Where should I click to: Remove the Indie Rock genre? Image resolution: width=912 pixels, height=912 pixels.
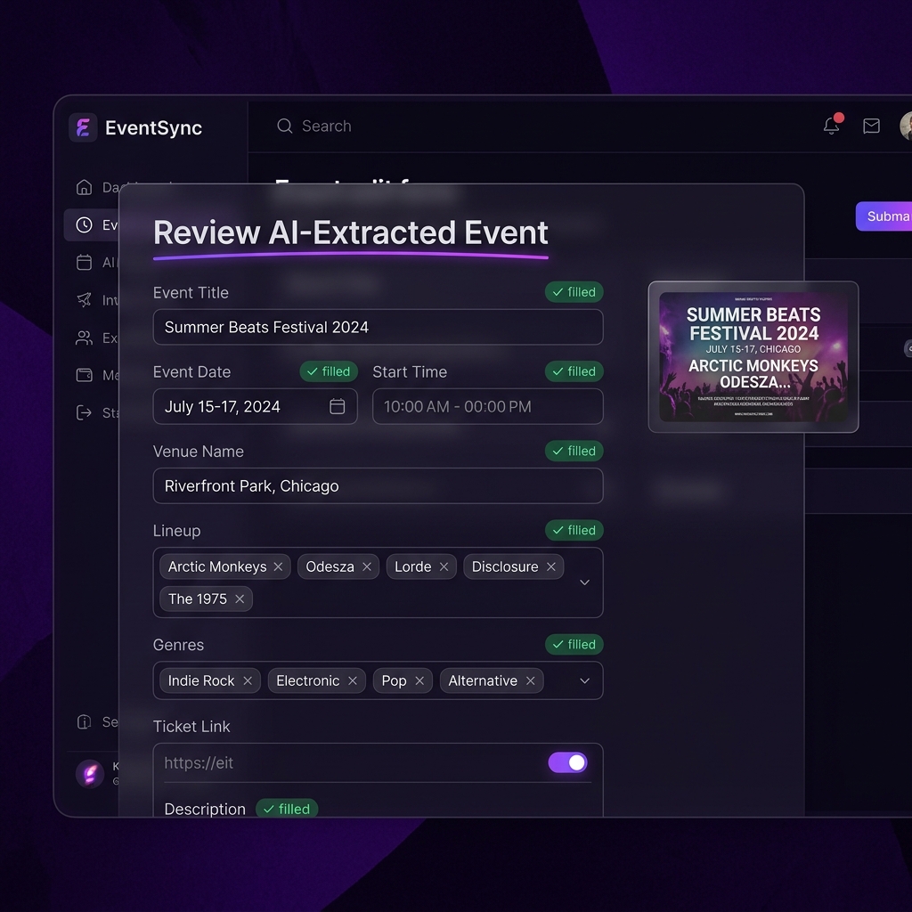pos(248,680)
